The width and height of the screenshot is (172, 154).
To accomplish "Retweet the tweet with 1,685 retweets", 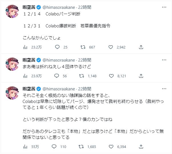I will (82, 147).
